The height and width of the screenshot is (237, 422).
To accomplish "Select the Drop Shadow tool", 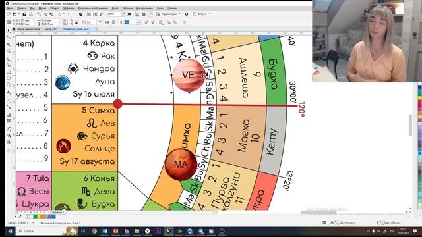I will click(9, 114).
